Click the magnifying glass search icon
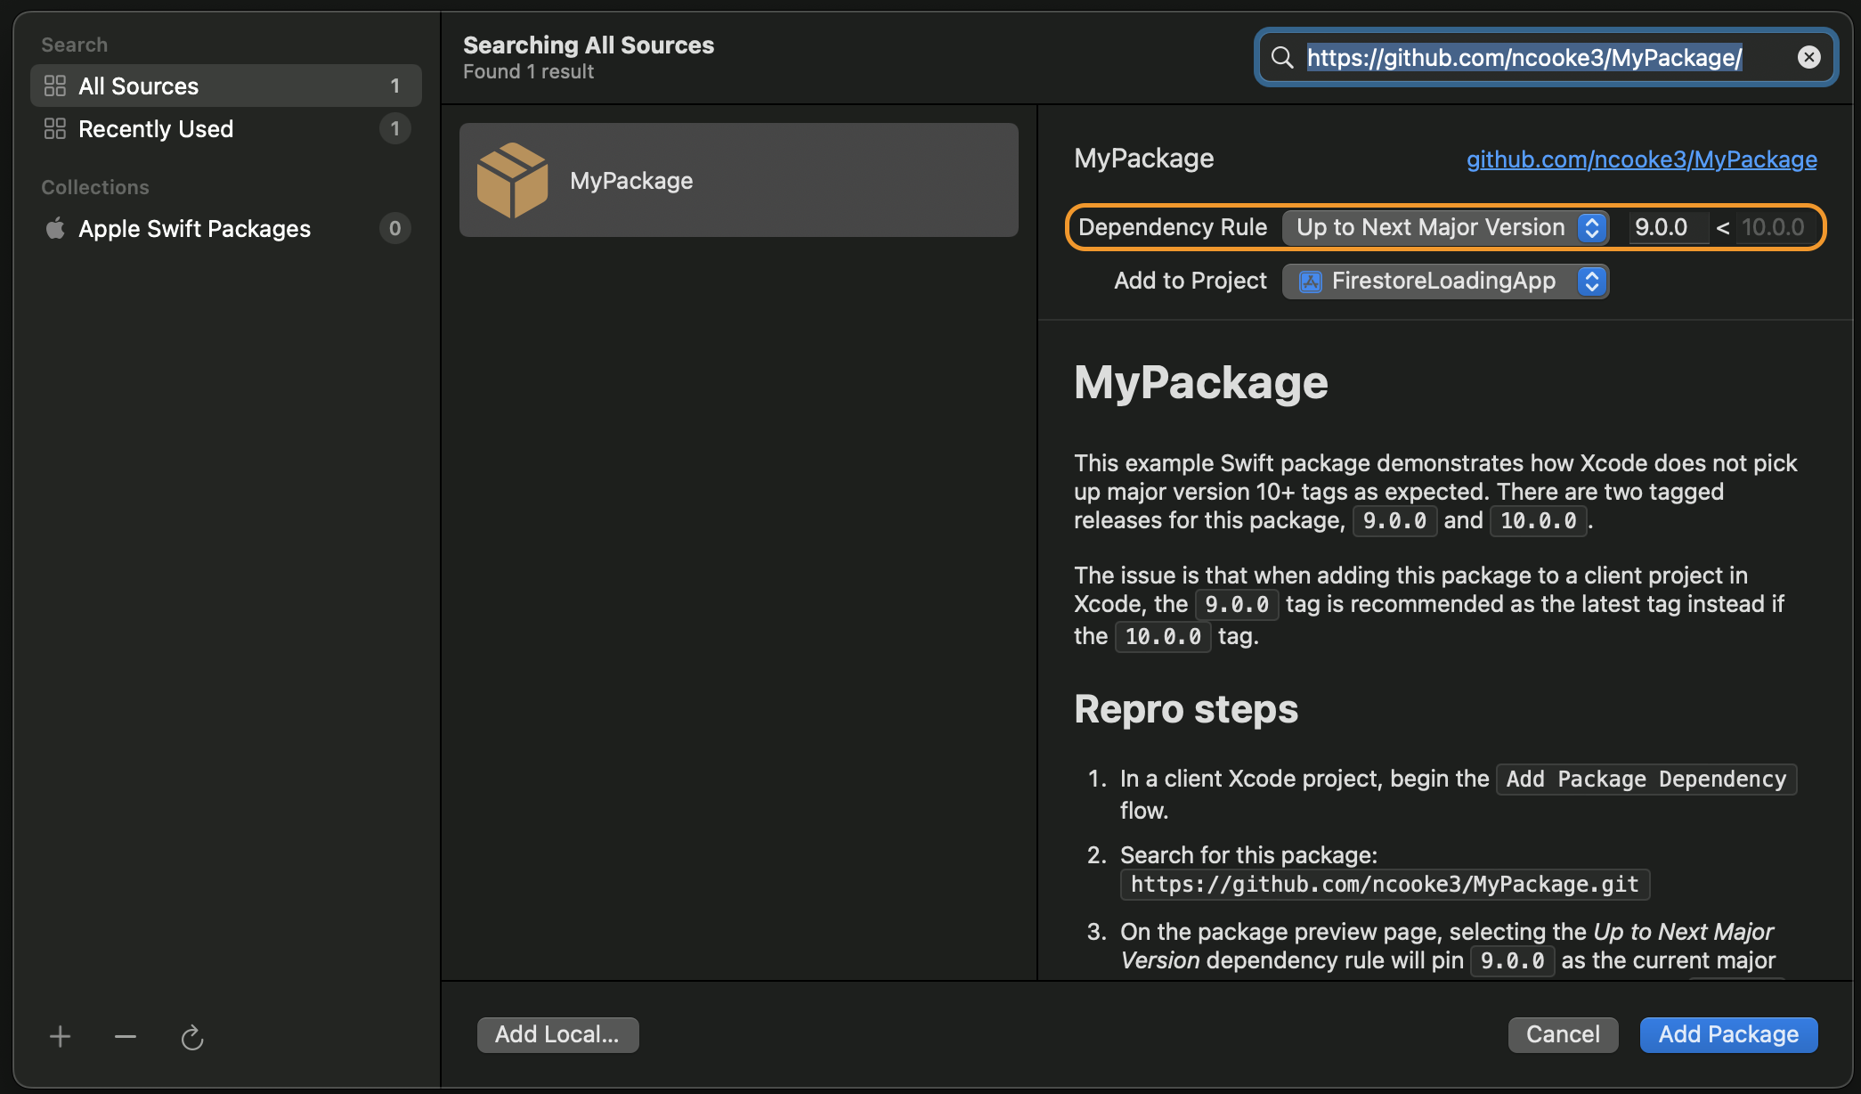This screenshot has height=1094, width=1861. [x=1281, y=58]
